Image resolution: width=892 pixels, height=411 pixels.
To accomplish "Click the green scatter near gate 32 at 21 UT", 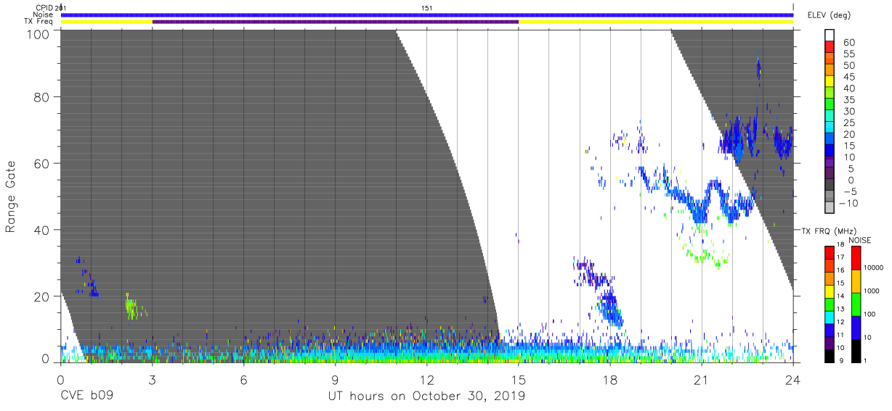I will coord(703,256).
